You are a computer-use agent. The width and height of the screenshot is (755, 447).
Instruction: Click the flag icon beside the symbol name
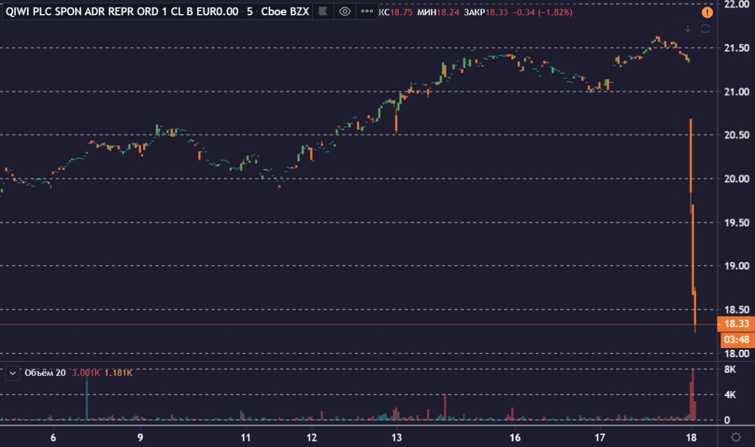[x=322, y=11]
